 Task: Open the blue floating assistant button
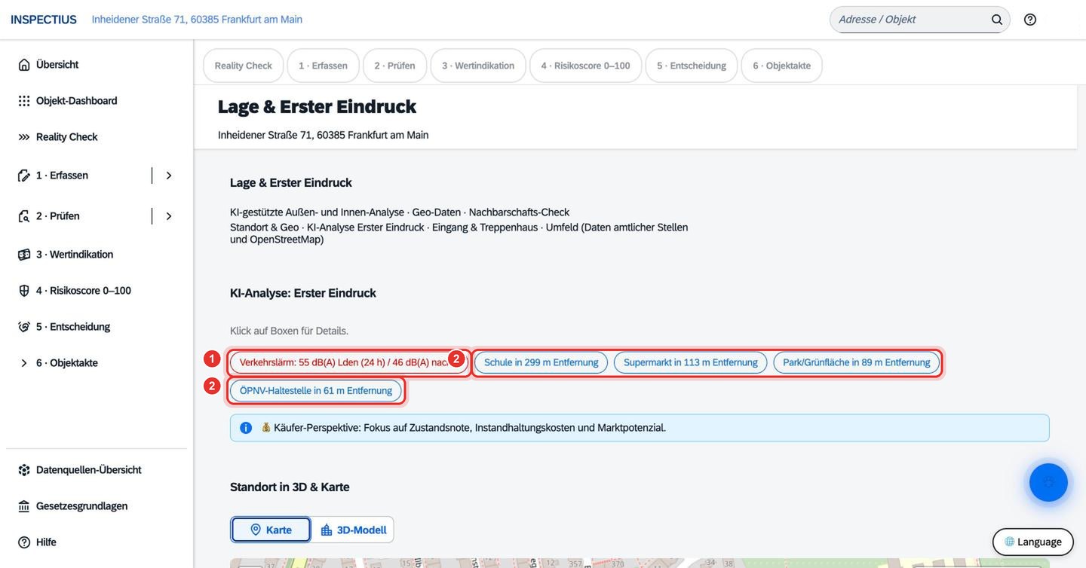click(x=1048, y=482)
